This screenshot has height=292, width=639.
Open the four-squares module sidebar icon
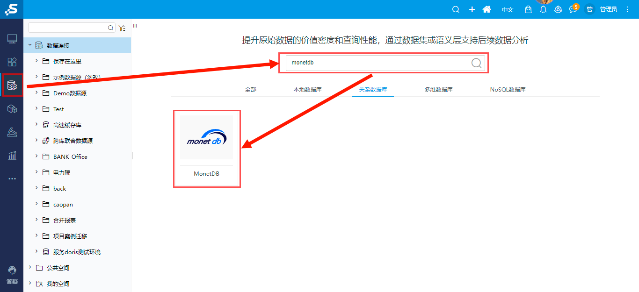(12, 62)
